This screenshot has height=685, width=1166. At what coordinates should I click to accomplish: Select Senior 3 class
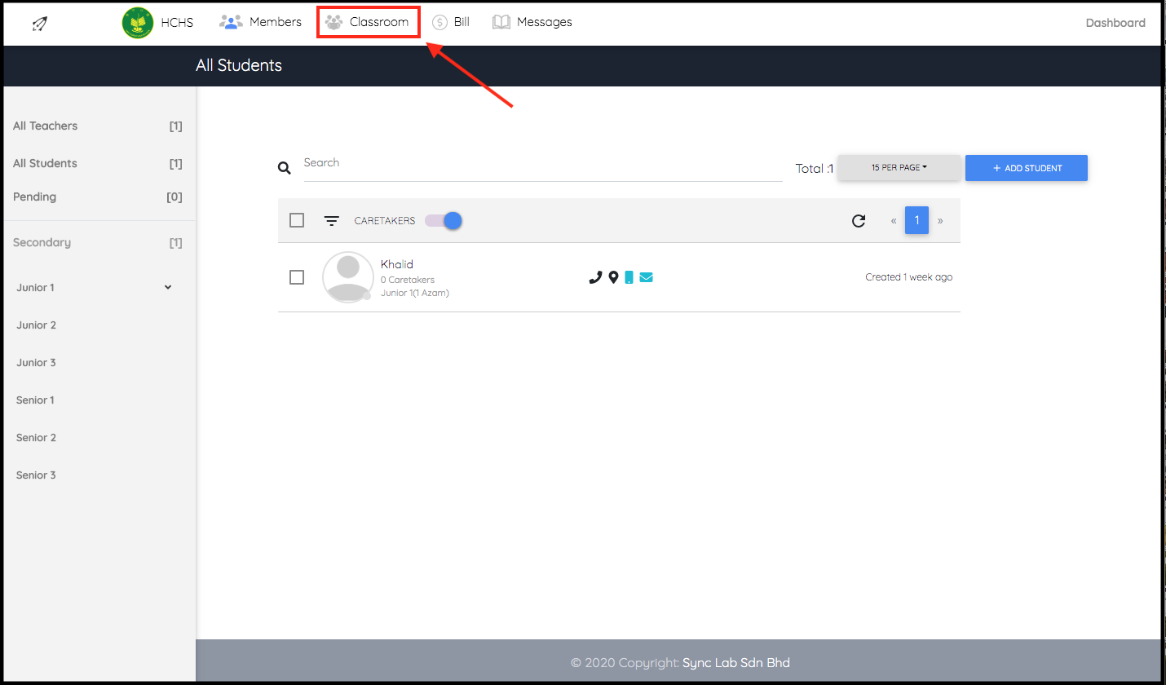click(36, 475)
